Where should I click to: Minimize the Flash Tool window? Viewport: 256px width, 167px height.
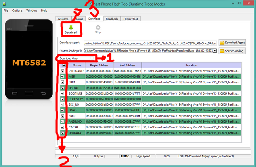point(233,3)
